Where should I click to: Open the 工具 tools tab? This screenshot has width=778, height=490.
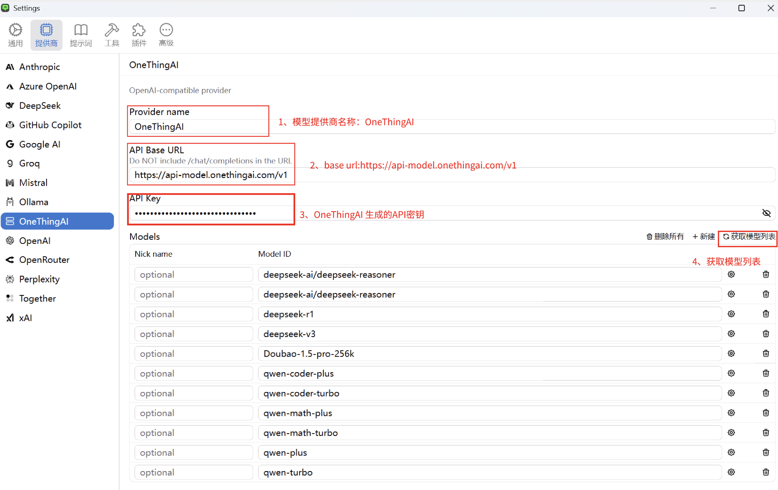[x=112, y=35]
